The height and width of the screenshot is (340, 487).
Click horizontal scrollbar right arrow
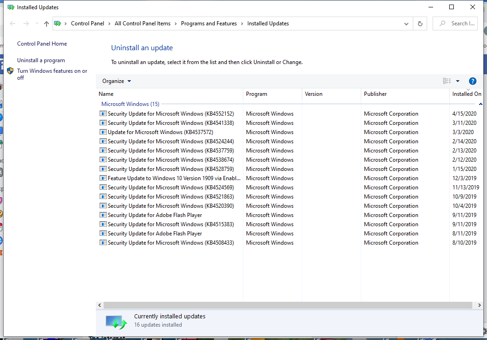tap(480, 305)
